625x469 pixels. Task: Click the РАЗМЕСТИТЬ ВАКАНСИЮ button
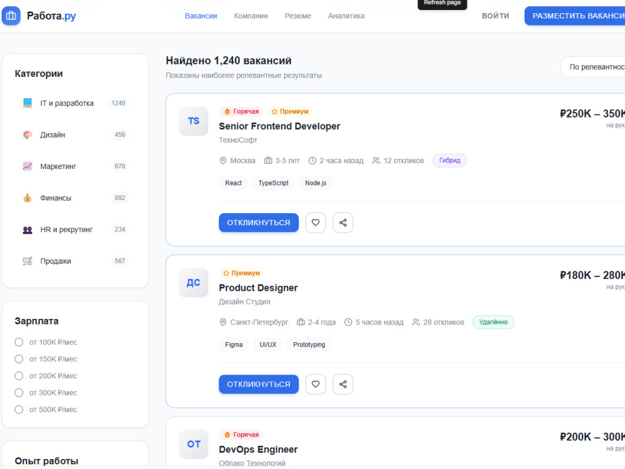[x=575, y=16]
